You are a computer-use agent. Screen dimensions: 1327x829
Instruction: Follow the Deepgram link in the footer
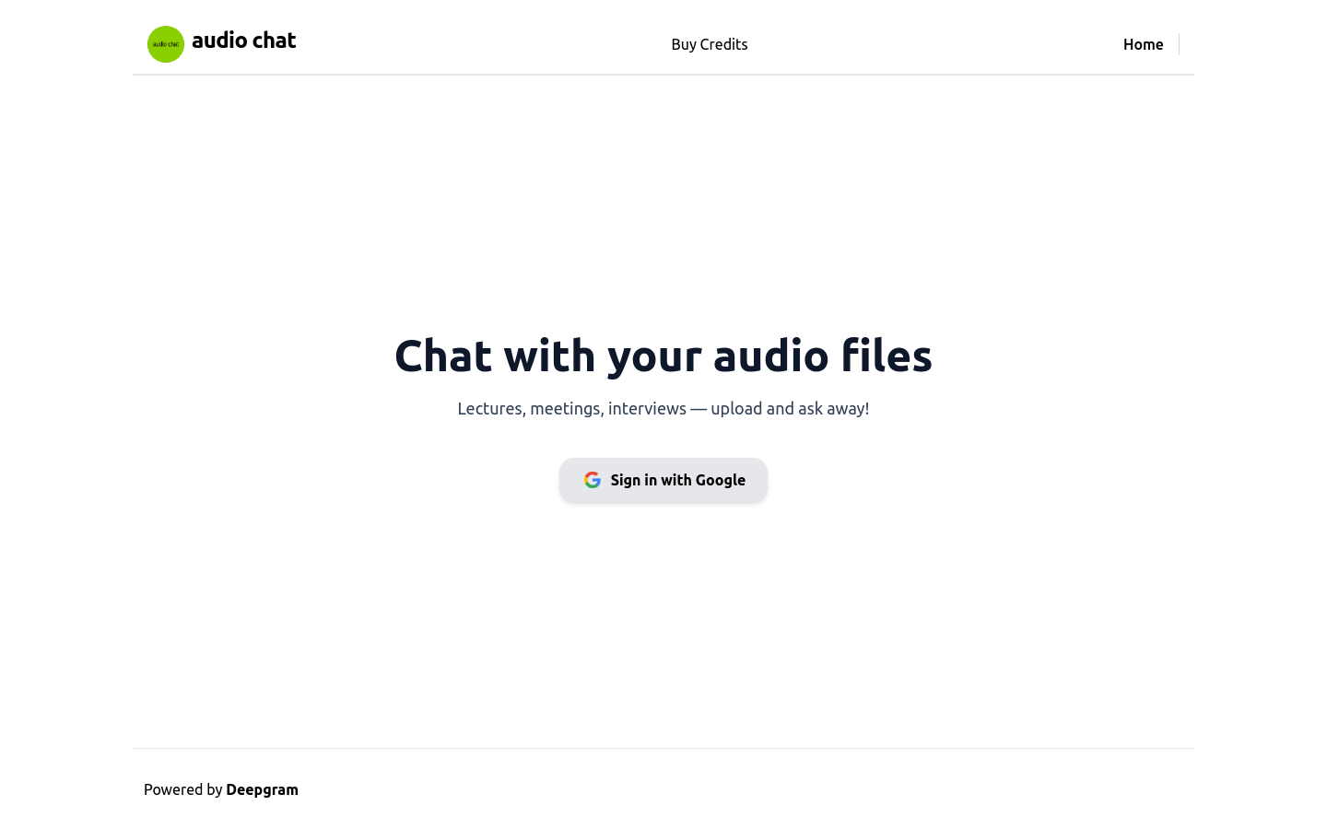coord(262,789)
